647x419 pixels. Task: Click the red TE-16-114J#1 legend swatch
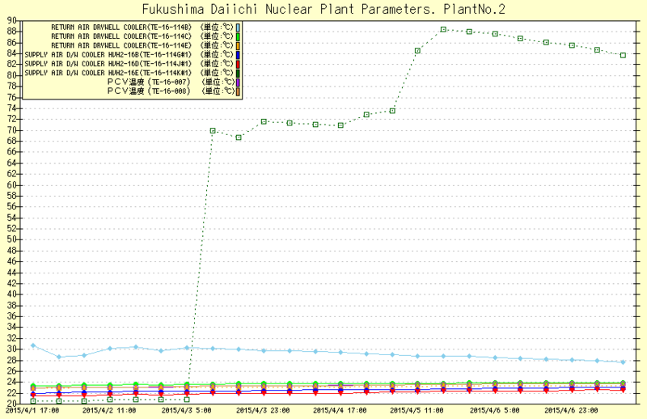pyautogui.click(x=238, y=64)
